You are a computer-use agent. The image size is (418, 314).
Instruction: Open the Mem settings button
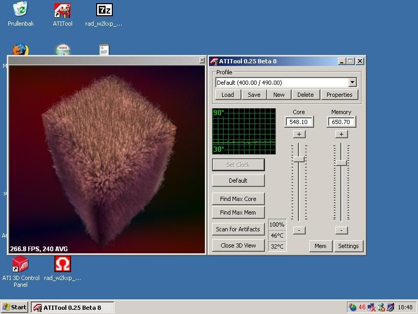coord(320,246)
